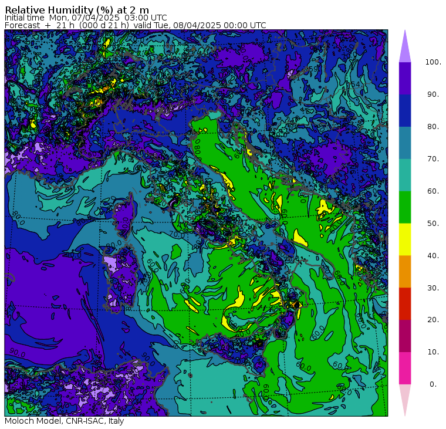Click the violet 90–100% legend color band

click(405, 78)
